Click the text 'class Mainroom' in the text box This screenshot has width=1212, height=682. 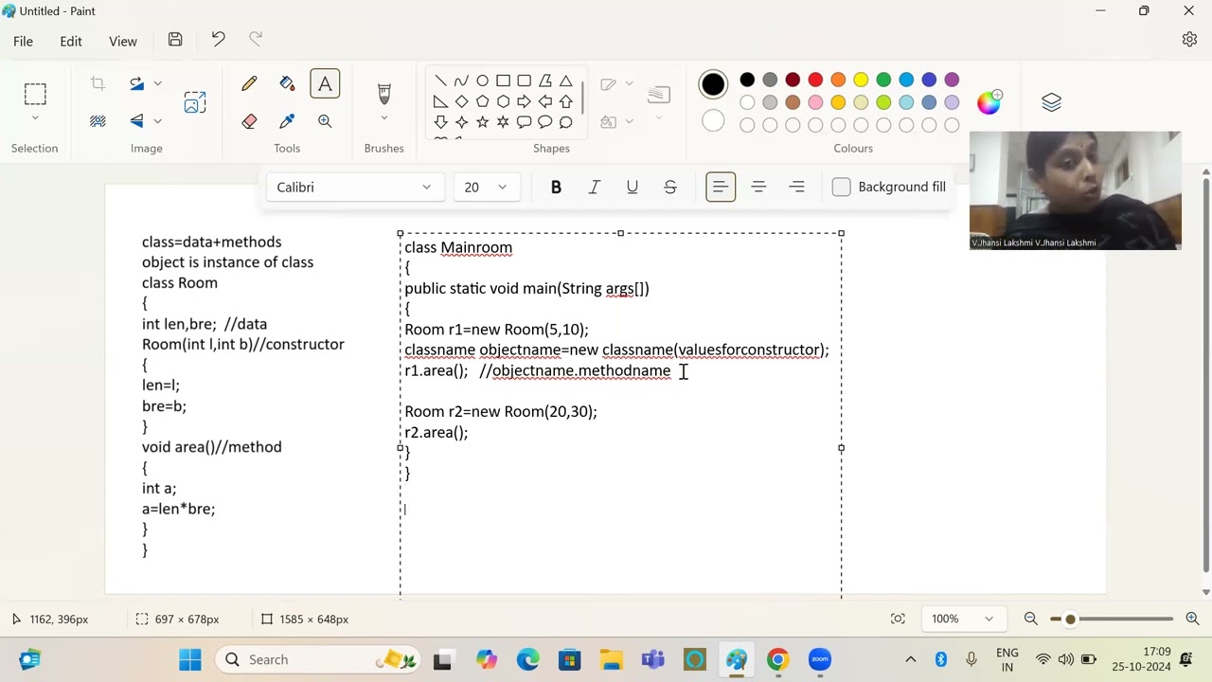point(458,247)
